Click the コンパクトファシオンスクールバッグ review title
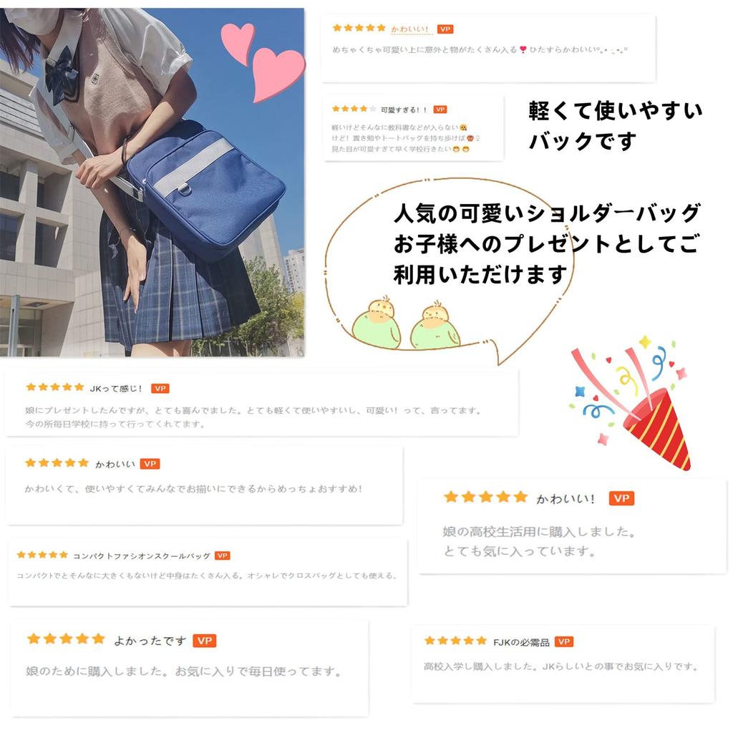The height and width of the screenshot is (733, 733). point(142,555)
